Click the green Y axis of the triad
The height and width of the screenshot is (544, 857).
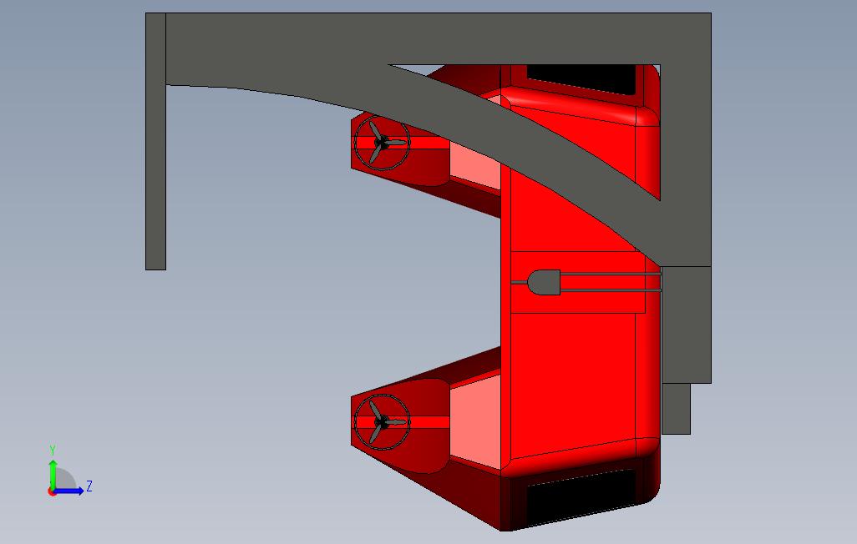[53, 474]
